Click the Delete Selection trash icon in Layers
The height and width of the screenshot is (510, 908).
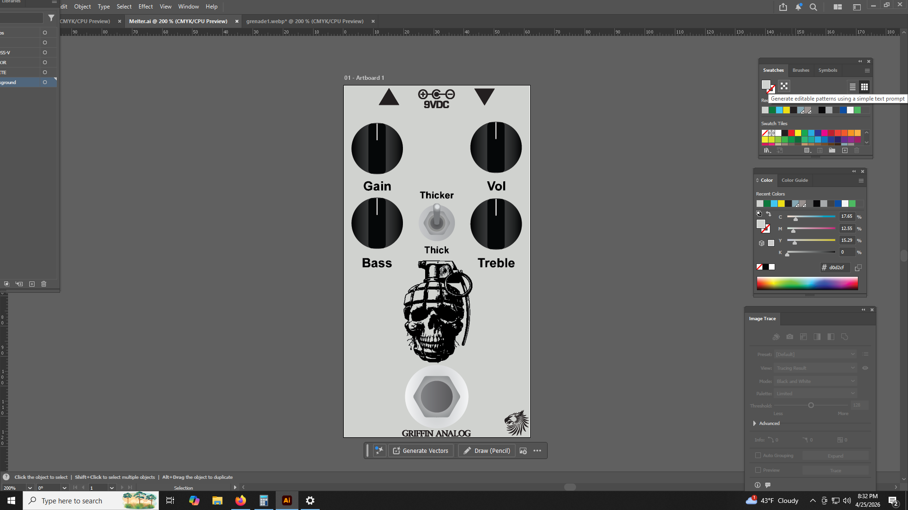(x=44, y=284)
